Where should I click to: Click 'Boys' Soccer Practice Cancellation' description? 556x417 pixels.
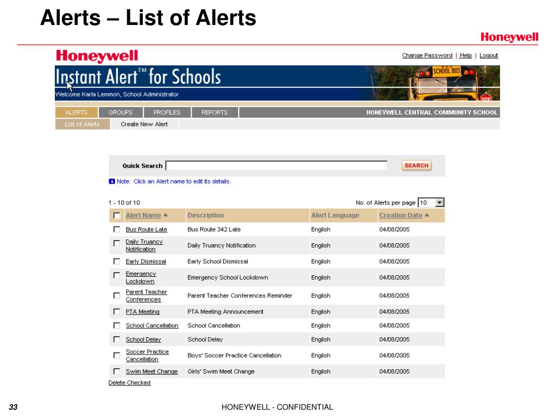tap(235, 355)
